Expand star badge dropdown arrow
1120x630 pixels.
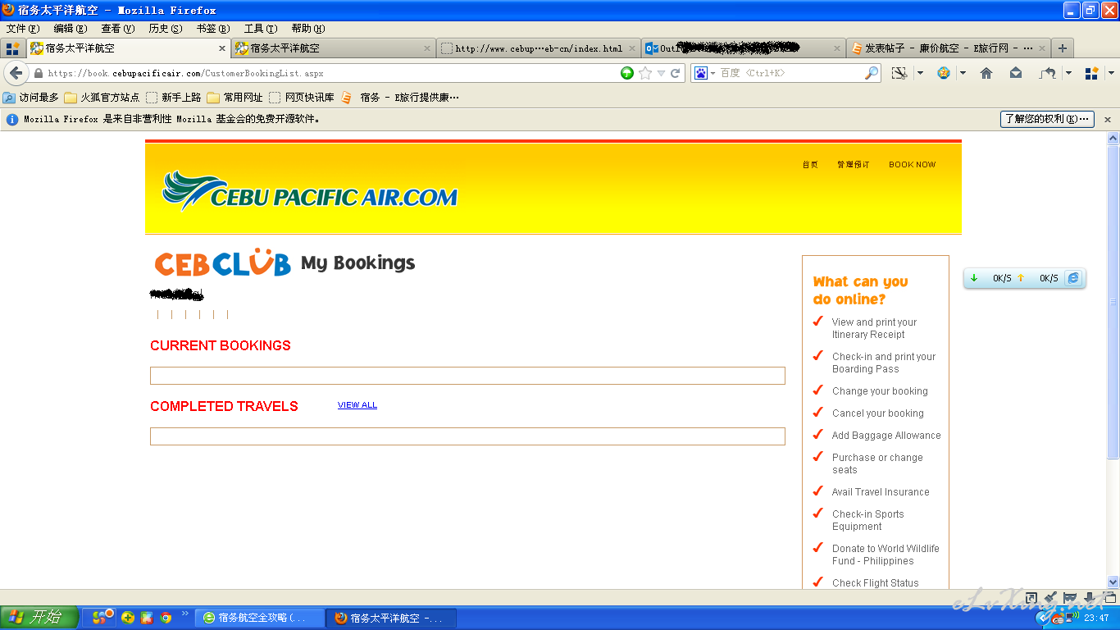[963, 73]
